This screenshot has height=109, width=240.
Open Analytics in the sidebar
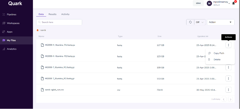(x=11, y=49)
